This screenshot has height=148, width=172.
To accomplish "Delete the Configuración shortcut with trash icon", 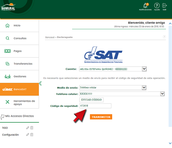I will click(x=32, y=135).
